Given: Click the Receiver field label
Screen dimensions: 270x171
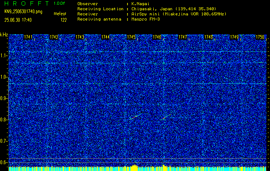Looking at the screenshot, I should [x=88, y=14].
